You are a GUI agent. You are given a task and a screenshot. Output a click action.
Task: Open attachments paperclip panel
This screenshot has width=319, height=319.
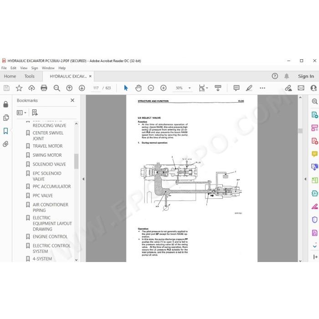(x=5, y=144)
